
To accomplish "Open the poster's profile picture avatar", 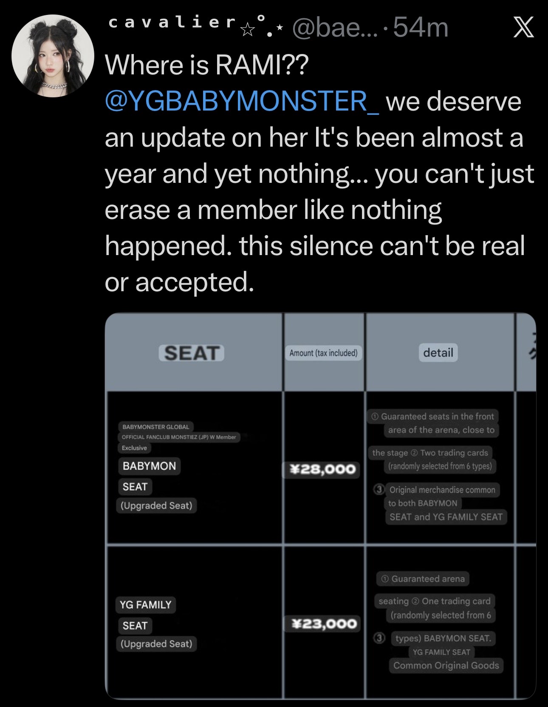I will click(53, 56).
